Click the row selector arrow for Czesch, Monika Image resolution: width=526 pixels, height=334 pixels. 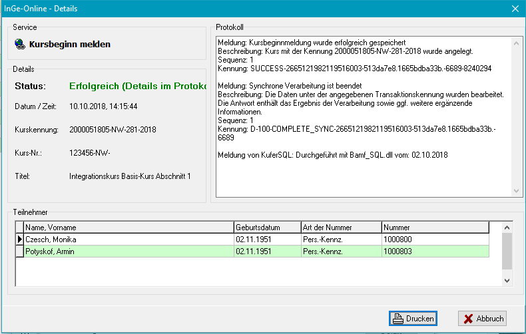point(20,240)
